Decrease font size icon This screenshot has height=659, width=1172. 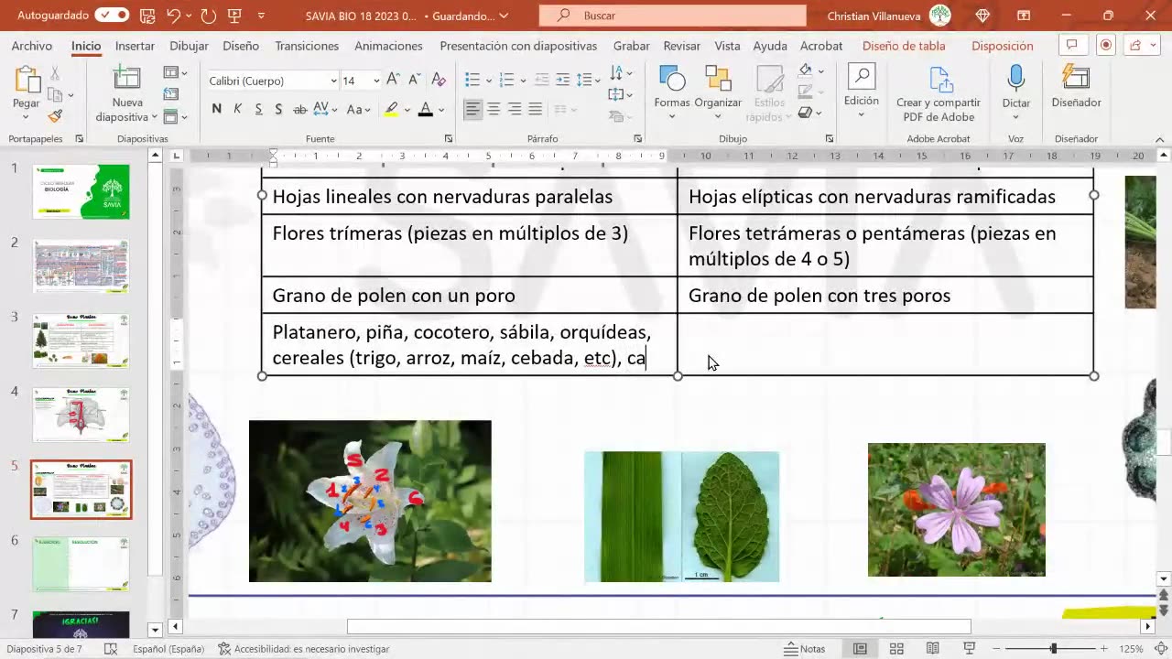coord(415,81)
